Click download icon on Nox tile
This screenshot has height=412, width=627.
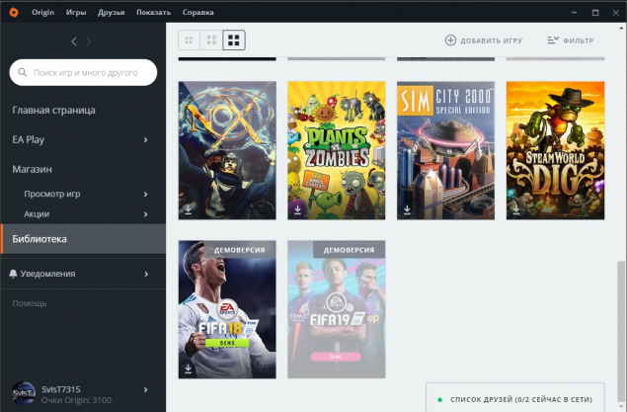pos(188,209)
